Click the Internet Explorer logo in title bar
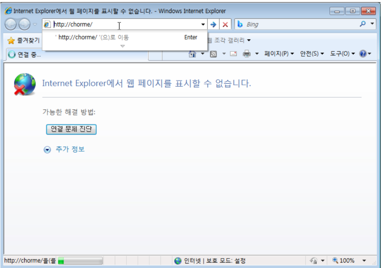 pyautogui.click(x=8, y=11)
